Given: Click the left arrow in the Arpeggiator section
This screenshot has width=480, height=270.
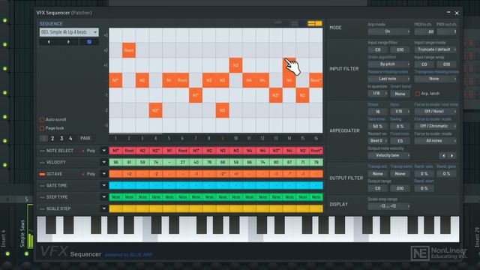Looking at the screenshot, I should [443, 156].
